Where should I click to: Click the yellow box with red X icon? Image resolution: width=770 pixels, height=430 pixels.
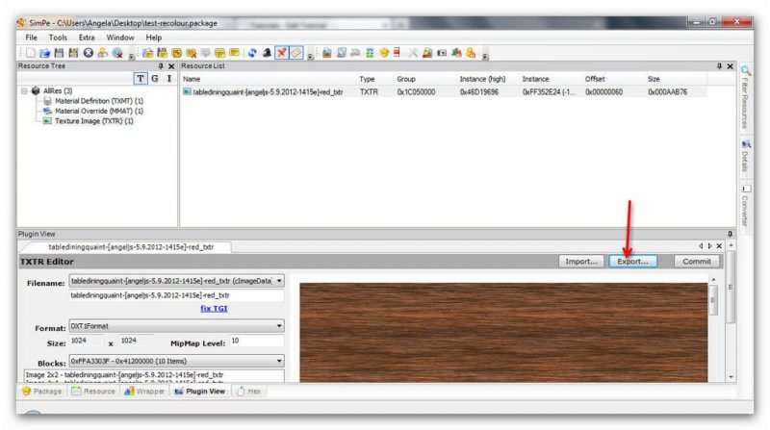click(191, 53)
